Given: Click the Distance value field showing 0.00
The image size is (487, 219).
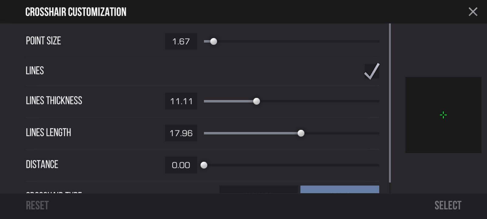Looking at the screenshot, I should 180,165.
